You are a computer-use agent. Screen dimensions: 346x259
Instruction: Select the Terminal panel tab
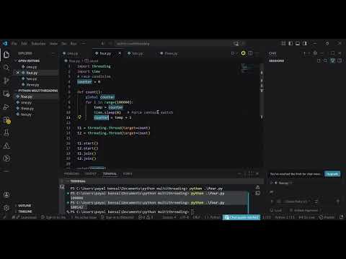(110, 174)
